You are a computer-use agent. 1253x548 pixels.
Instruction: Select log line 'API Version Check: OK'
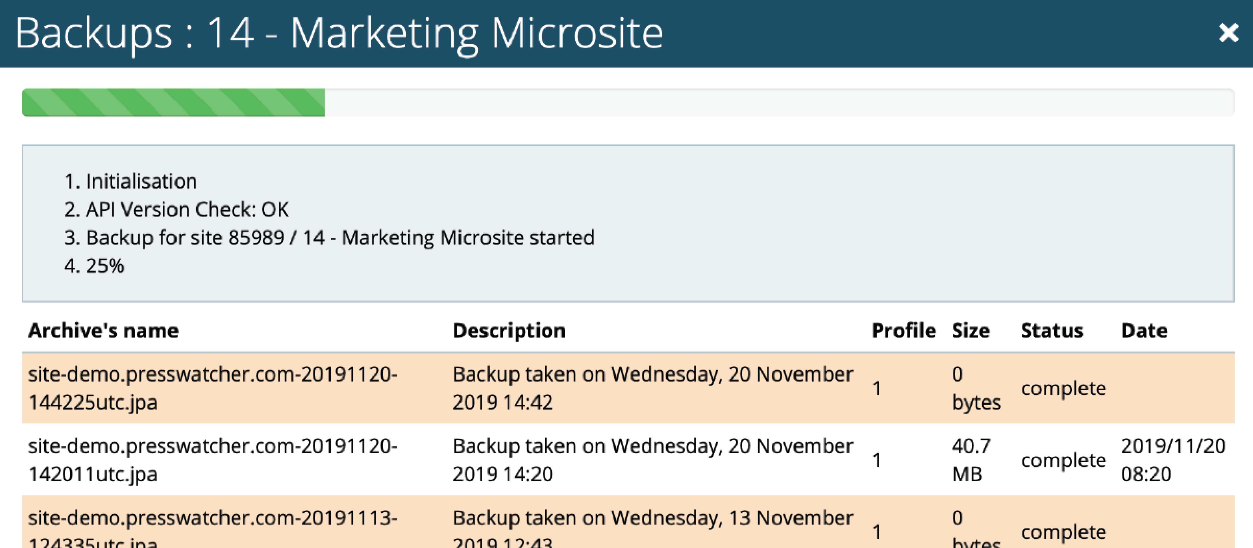tap(187, 210)
